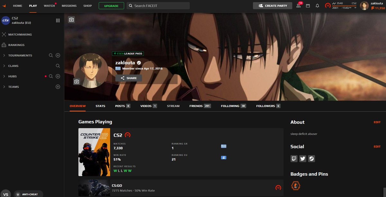This screenshot has width=386, height=197.
Task: Click the zaklouta (EU) account text in sidebar
Action: [21, 23]
